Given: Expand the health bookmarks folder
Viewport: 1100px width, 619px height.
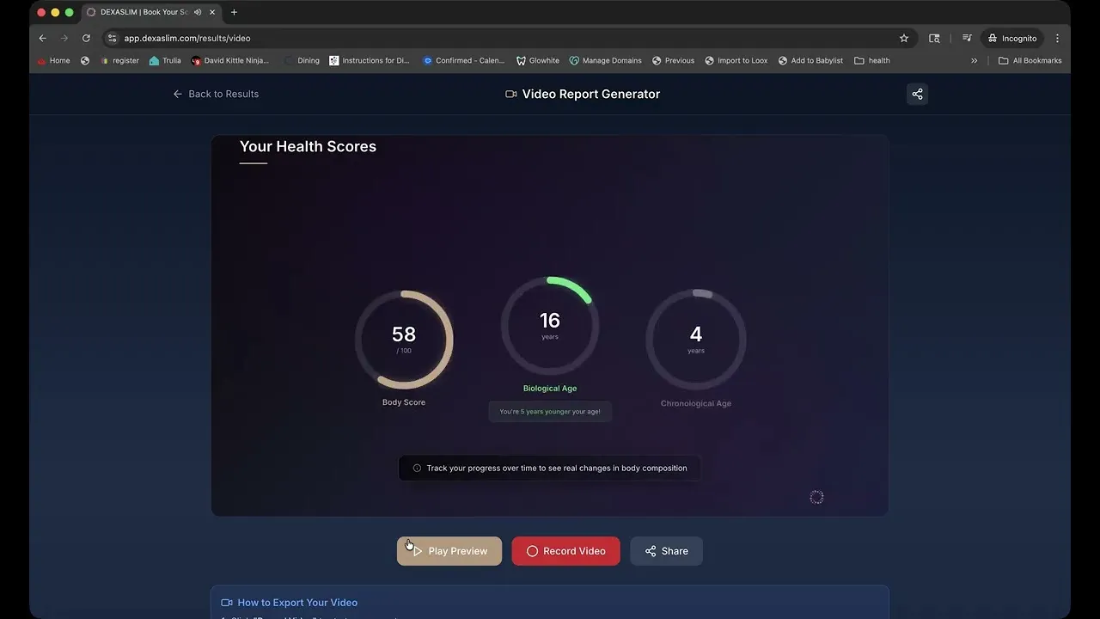Looking at the screenshot, I should click(871, 61).
